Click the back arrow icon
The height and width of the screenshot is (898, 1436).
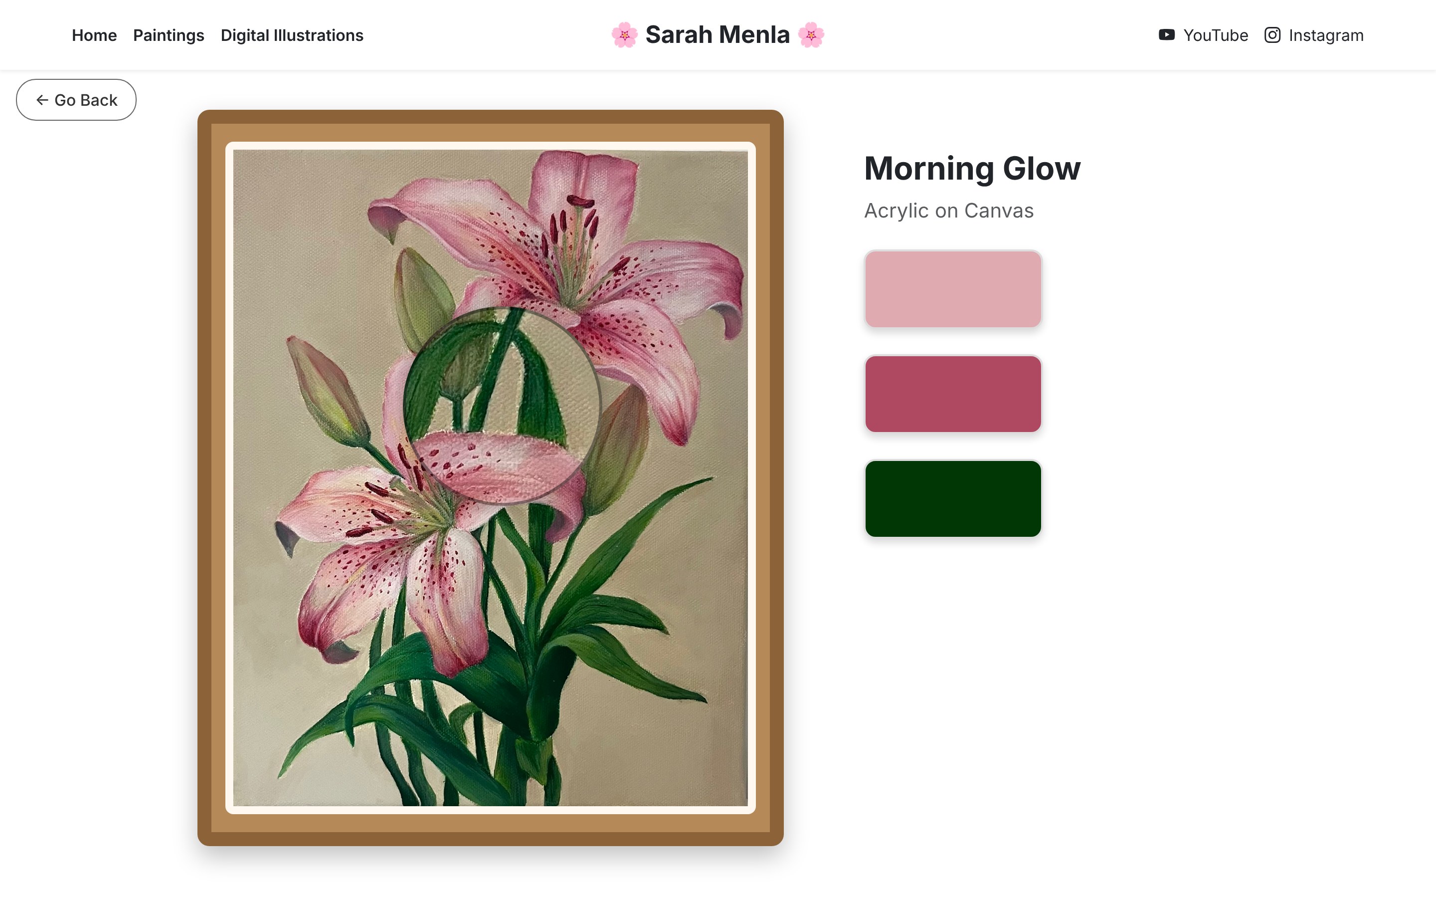click(42, 100)
